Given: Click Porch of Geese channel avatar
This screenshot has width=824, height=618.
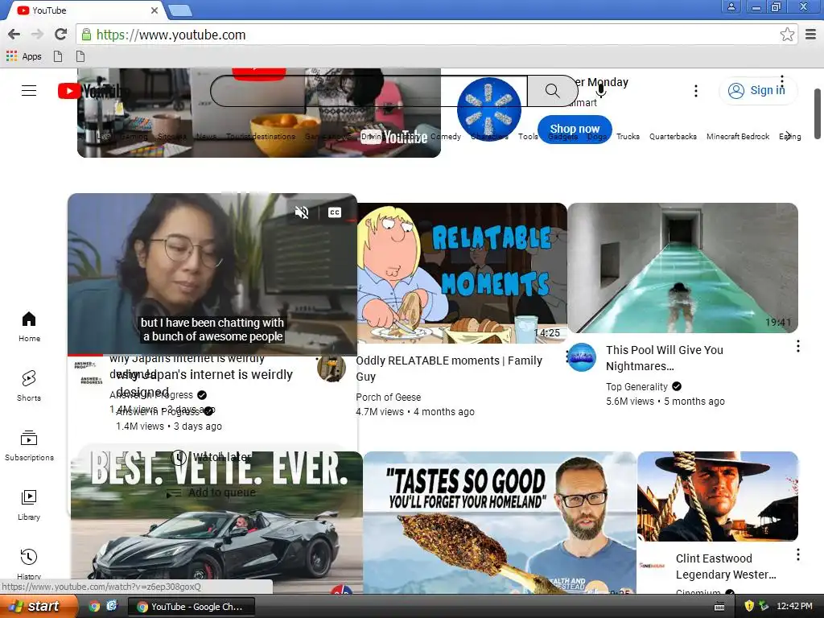Looking at the screenshot, I should [x=331, y=368].
